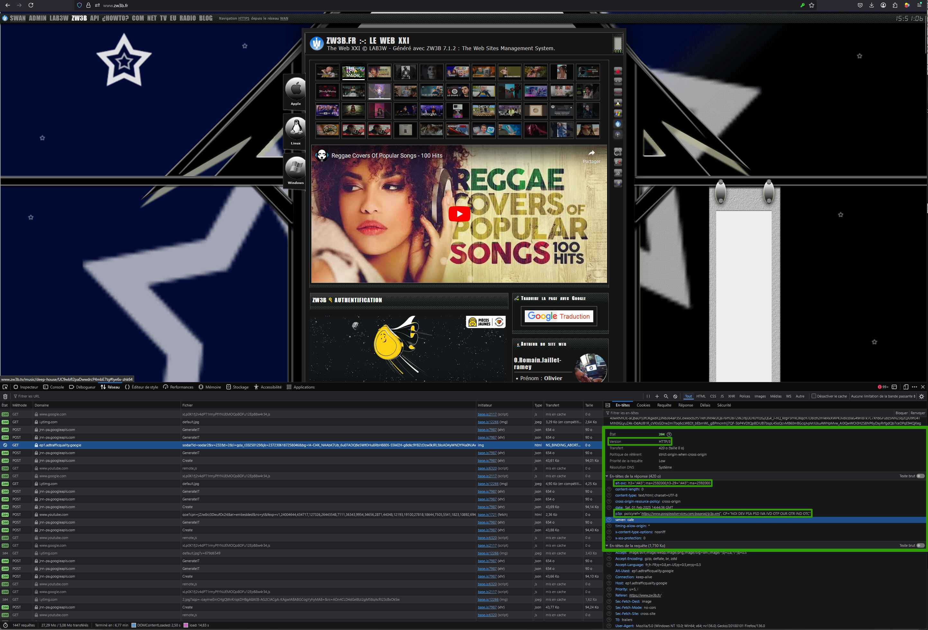Open the Réponse tab in request details
928x630 pixels.
686,405
